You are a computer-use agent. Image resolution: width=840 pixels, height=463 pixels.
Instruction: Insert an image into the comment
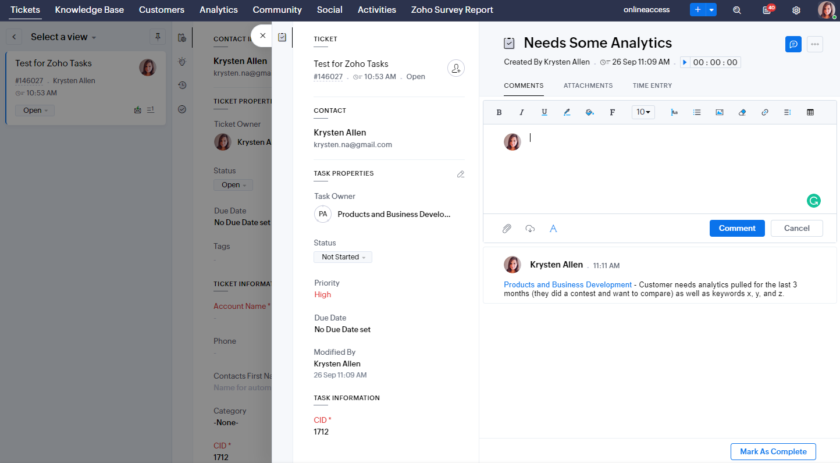(x=720, y=112)
